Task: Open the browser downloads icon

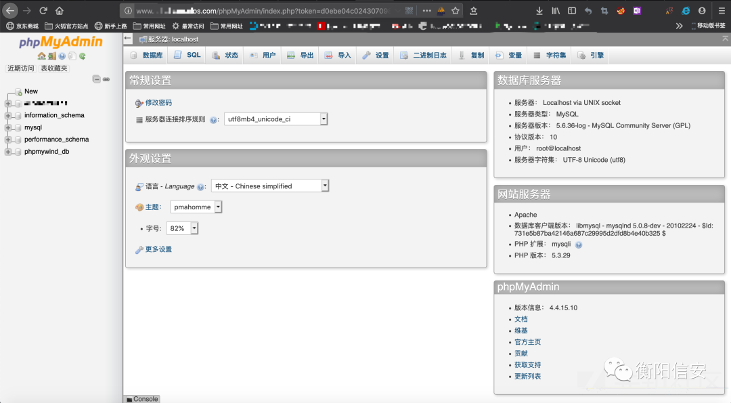Action: 539,10
